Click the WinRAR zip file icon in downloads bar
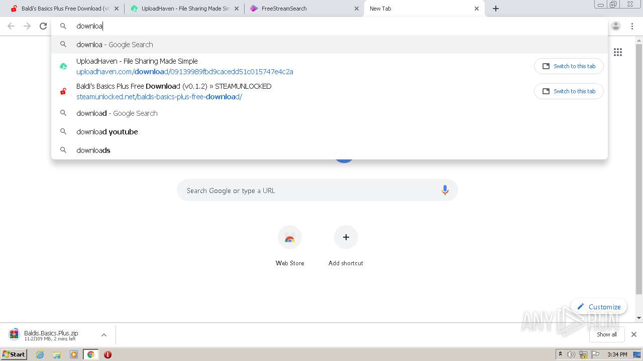This screenshot has height=361, width=643. coord(14,334)
